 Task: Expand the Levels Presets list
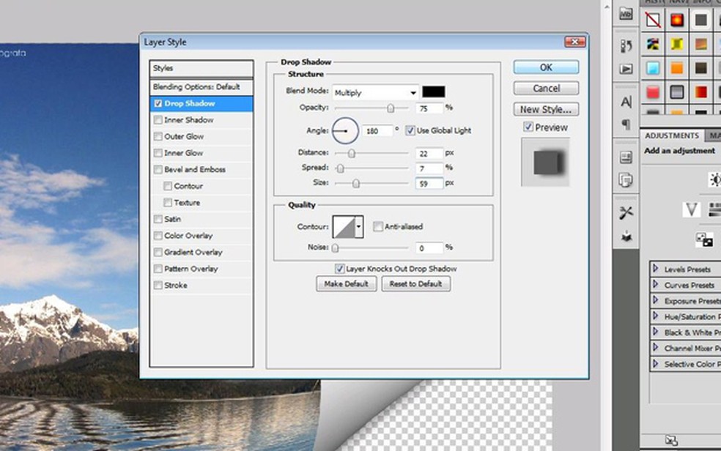pos(656,269)
